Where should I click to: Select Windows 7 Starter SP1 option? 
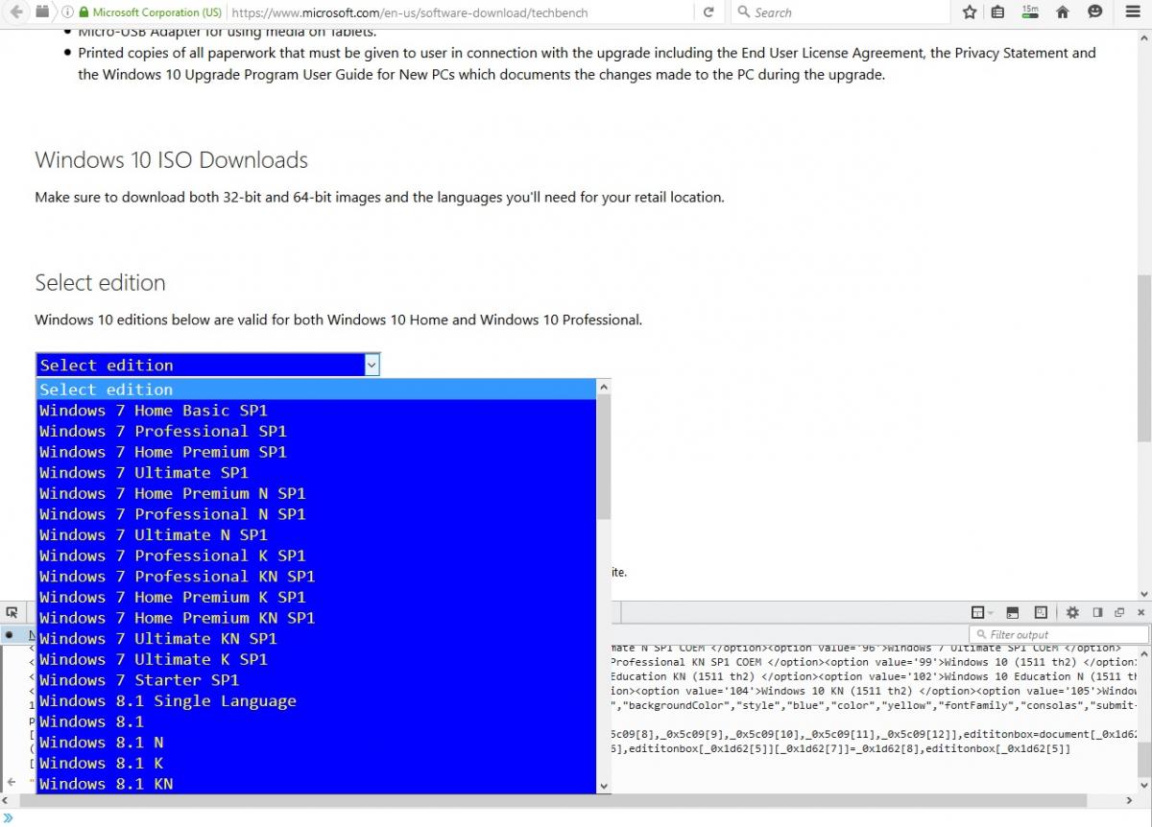click(x=316, y=680)
